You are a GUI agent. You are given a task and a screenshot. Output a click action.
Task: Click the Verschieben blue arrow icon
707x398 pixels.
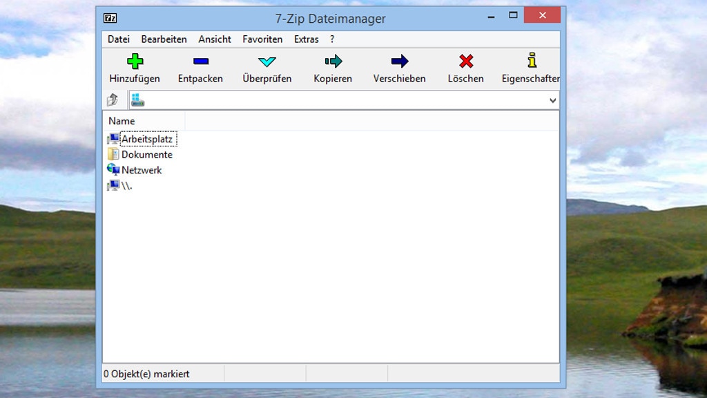(400, 61)
